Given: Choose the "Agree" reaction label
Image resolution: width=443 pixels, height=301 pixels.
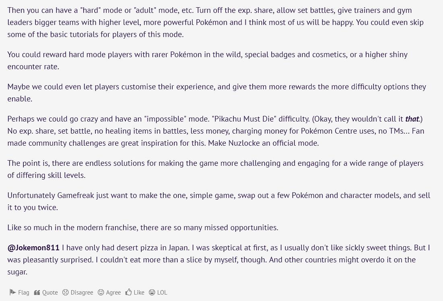Looking at the screenshot, I should 113,293.
